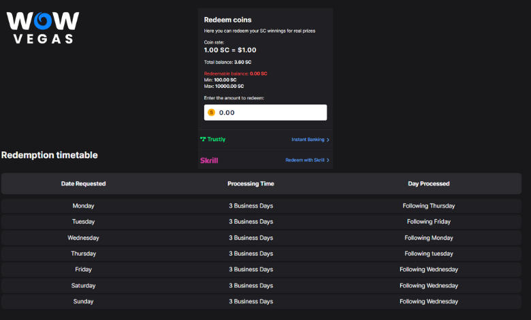This screenshot has height=320, width=531.
Task: Select the Saturday timetable row
Action: (261, 285)
